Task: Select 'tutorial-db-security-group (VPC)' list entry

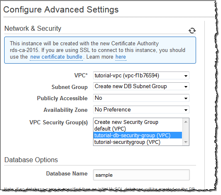Action: click(138, 135)
